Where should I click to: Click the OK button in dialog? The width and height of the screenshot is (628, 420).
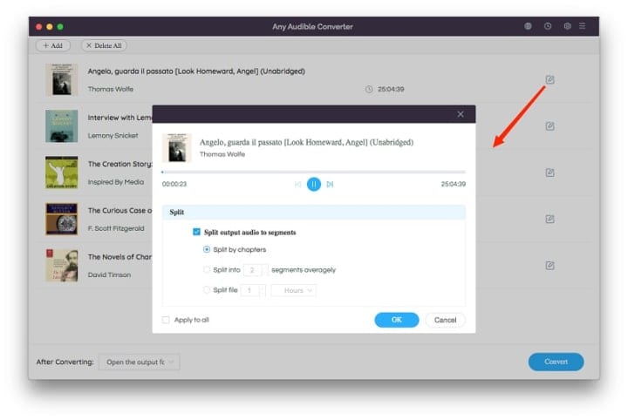pos(397,320)
